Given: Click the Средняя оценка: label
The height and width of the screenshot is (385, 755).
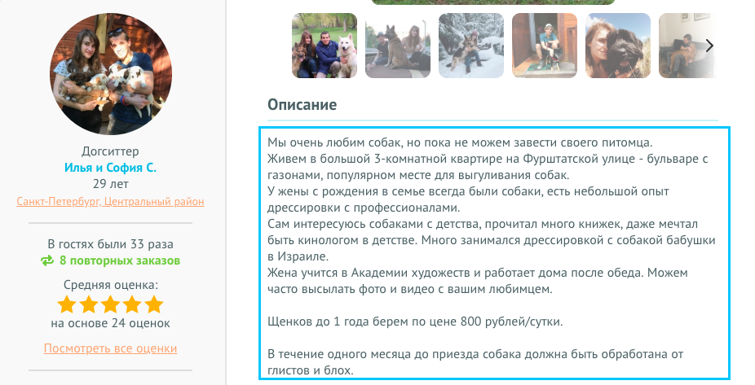Looking at the screenshot, I should tap(110, 285).
